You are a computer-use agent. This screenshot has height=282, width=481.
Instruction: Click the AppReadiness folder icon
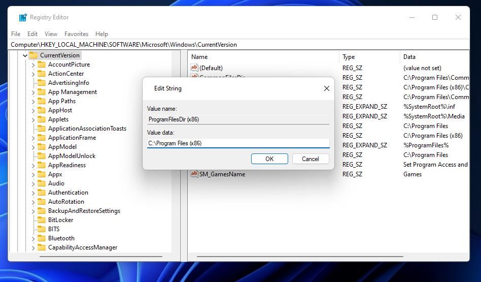click(x=42, y=165)
